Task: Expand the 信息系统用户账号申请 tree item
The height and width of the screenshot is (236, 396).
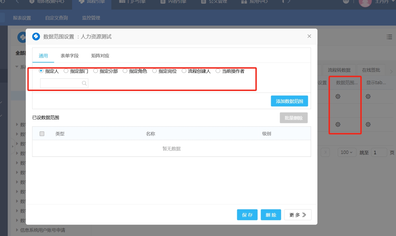Action: tap(17, 230)
